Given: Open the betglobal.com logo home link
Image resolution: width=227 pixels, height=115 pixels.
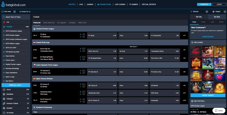Looking at the screenshot, I should tap(13, 5).
